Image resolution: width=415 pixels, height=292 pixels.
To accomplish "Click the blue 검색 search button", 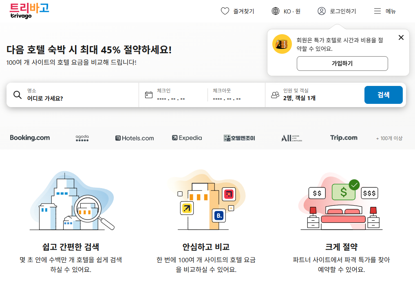I will pos(383,94).
